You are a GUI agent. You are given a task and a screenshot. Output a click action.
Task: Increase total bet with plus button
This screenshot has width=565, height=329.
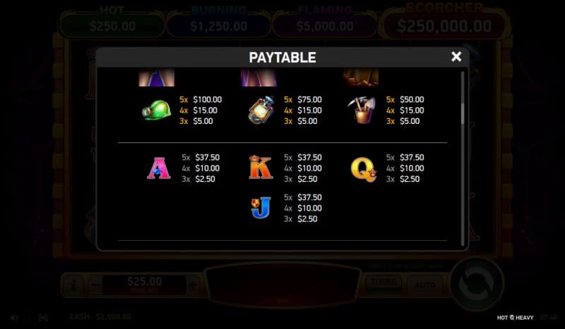193,285
